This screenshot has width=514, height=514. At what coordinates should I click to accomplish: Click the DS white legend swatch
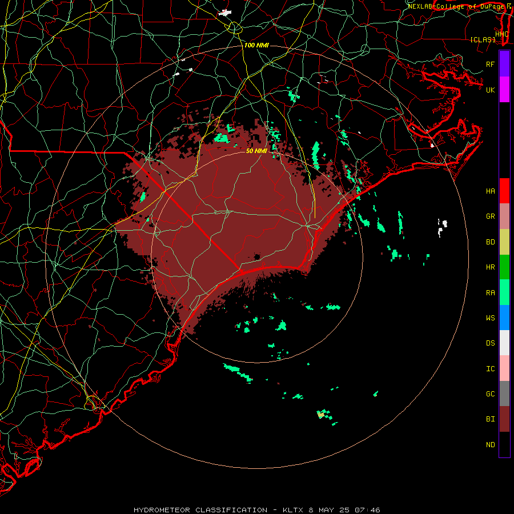pyautogui.click(x=504, y=343)
